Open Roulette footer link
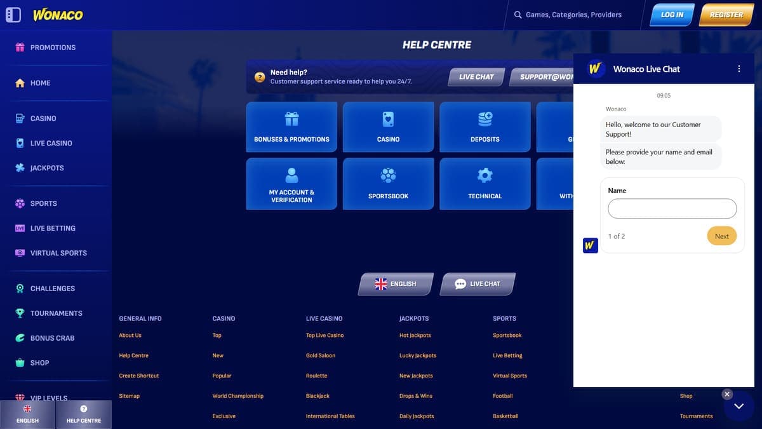 coord(317,376)
